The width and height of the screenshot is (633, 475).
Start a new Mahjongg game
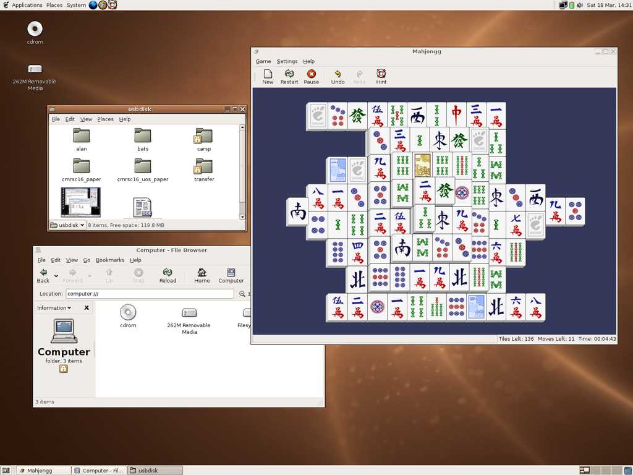(x=268, y=77)
